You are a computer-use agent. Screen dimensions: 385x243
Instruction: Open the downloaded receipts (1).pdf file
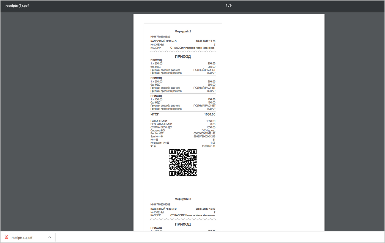coord(22,238)
